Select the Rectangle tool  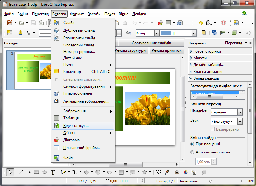click(36, 172)
